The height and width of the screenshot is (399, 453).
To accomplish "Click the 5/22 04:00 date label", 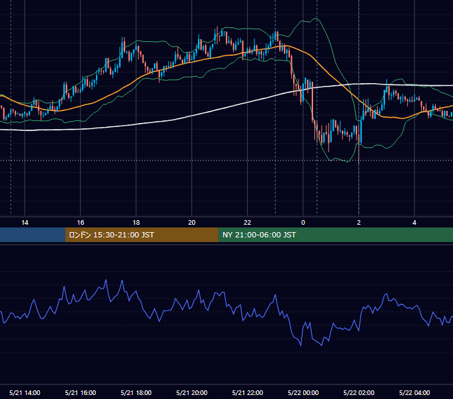I will [414, 392].
